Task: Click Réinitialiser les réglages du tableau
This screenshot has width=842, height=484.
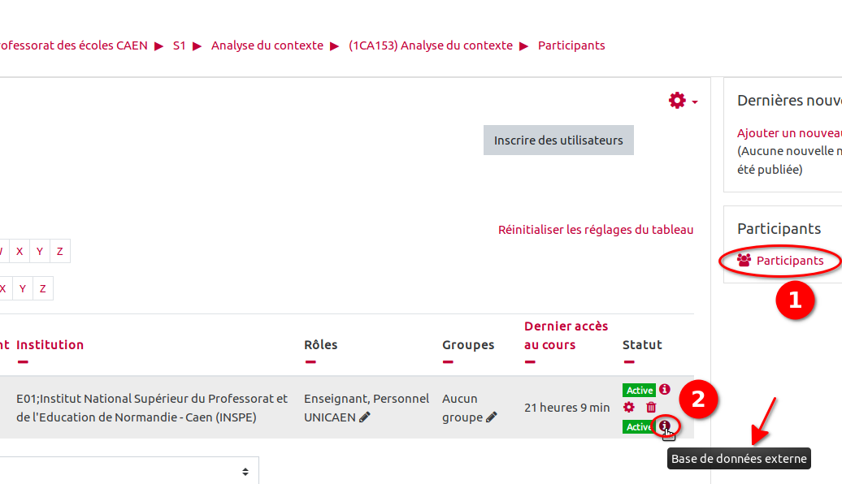Action: point(596,230)
